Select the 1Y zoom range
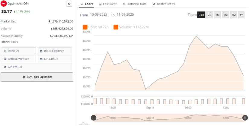249x126 pixels. click(x=241, y=15)
